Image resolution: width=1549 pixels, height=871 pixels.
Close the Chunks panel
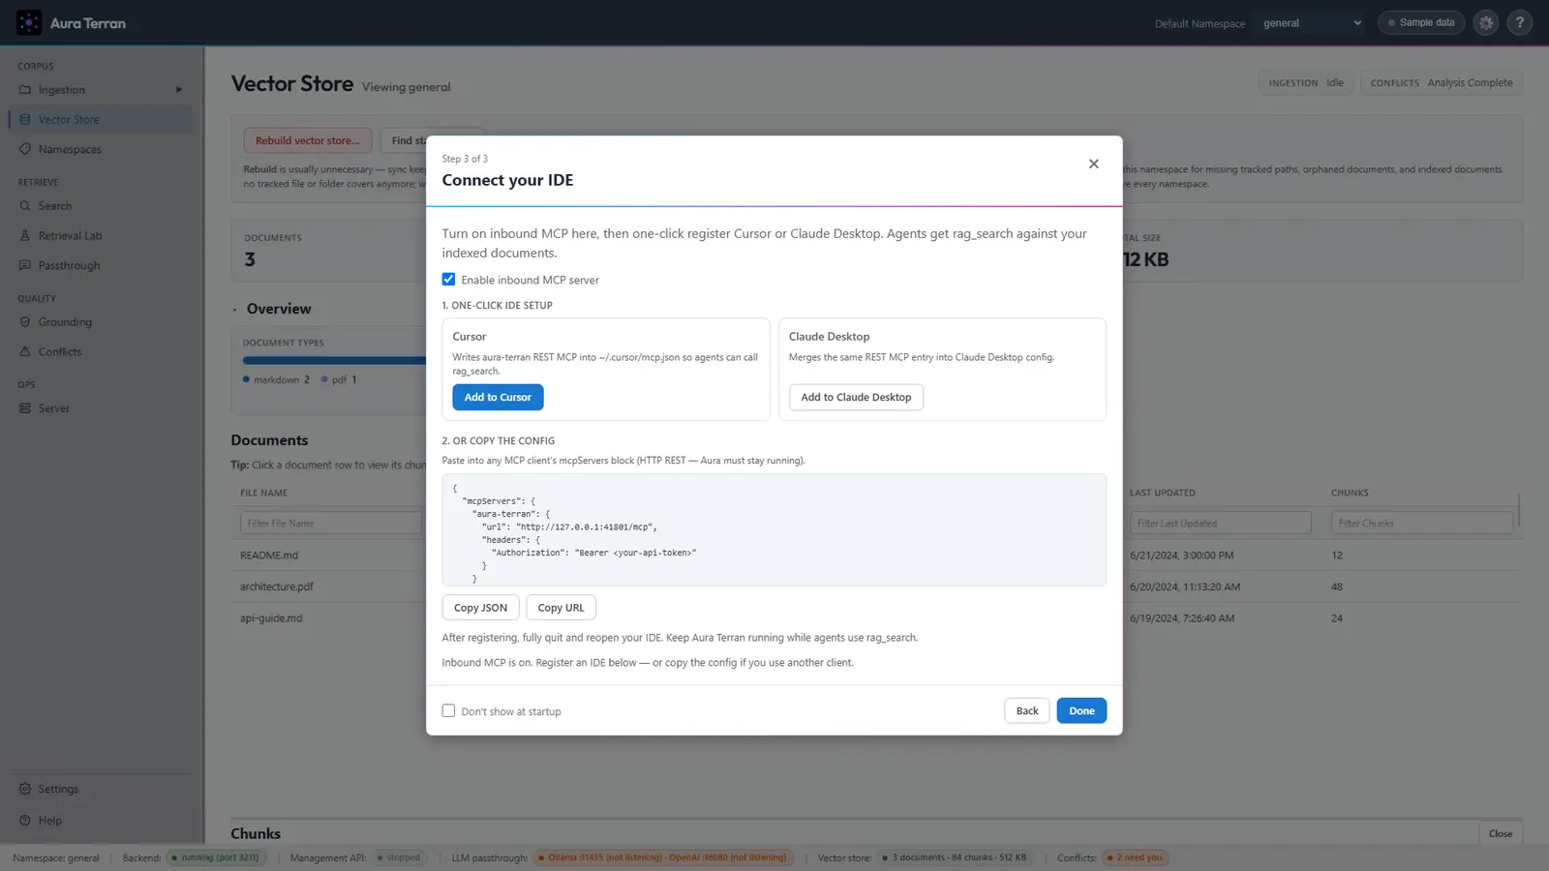[x=1501, y=833]
